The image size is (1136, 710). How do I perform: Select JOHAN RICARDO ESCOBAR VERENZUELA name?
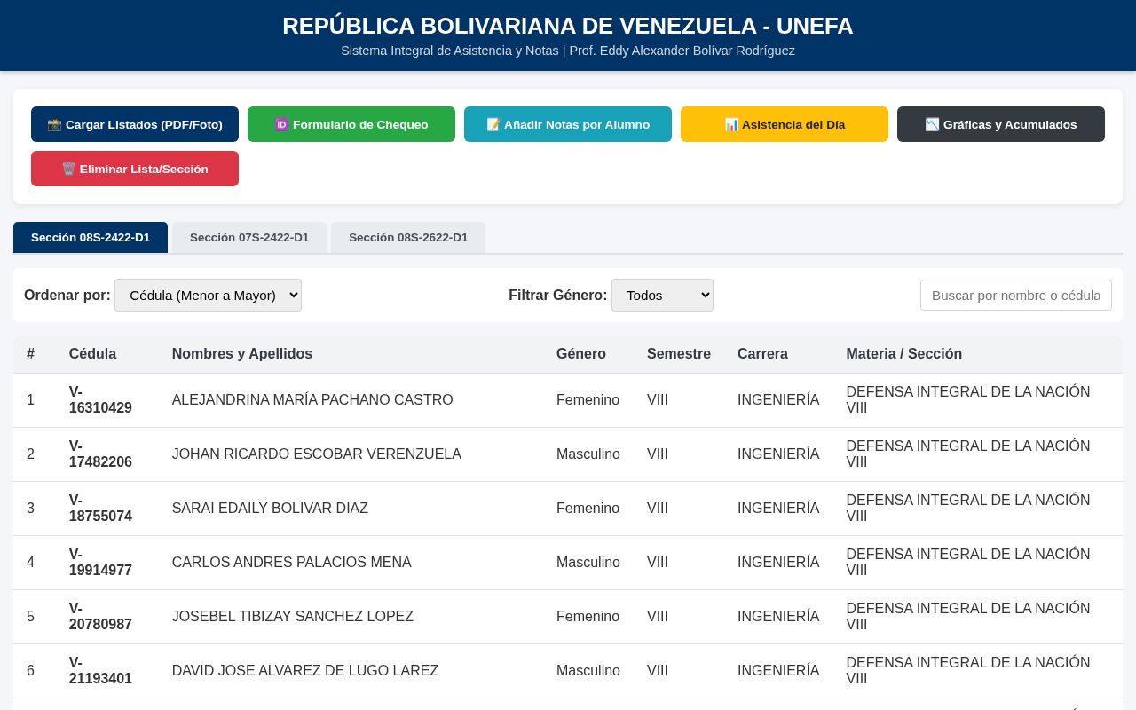point(317,454)
